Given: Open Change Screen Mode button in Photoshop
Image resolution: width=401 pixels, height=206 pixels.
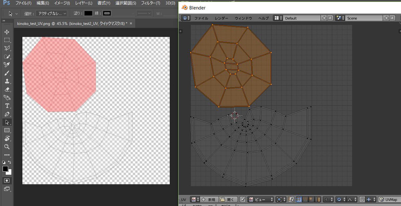Looking at the screenshot, I should coord(7,189).
